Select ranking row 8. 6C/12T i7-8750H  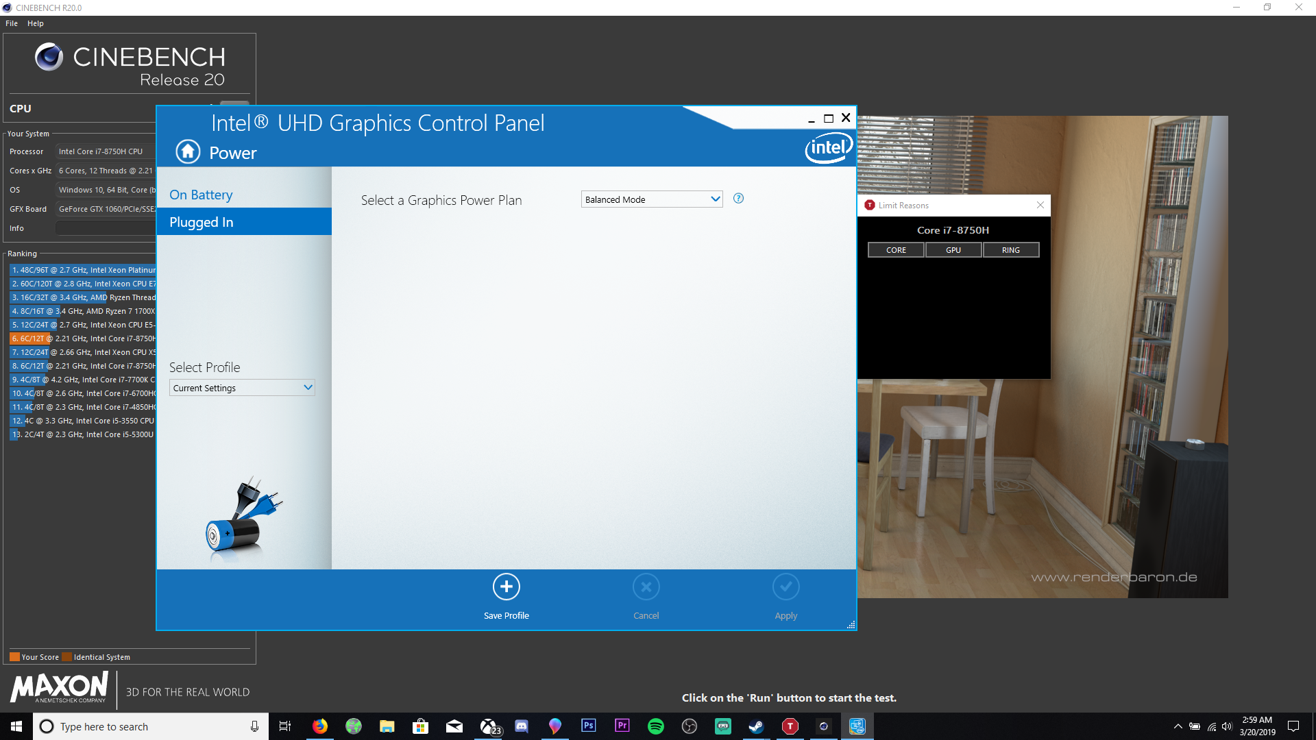point(83,366)
